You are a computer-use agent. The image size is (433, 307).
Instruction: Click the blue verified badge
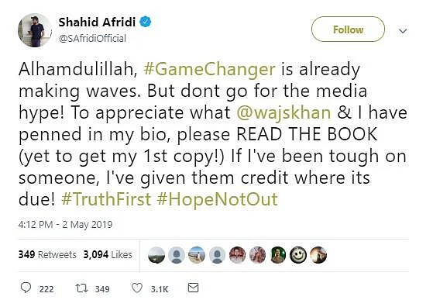(x=146, y=22)
